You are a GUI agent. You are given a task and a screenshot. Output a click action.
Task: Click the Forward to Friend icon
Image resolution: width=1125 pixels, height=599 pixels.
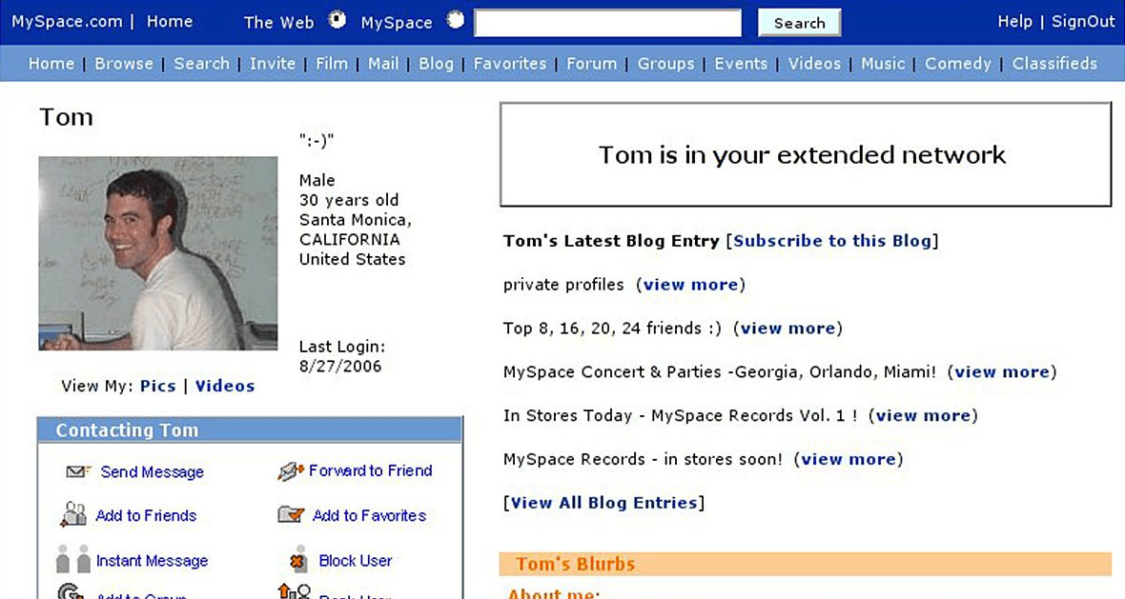(289, 470)
